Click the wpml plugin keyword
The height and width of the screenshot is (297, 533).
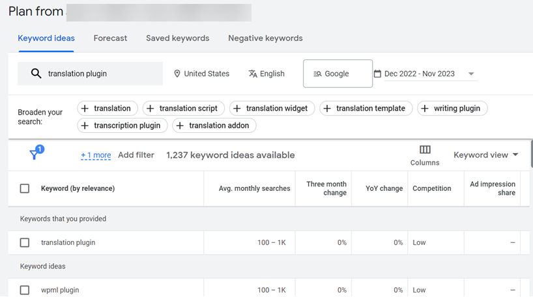tap(60, 290)
